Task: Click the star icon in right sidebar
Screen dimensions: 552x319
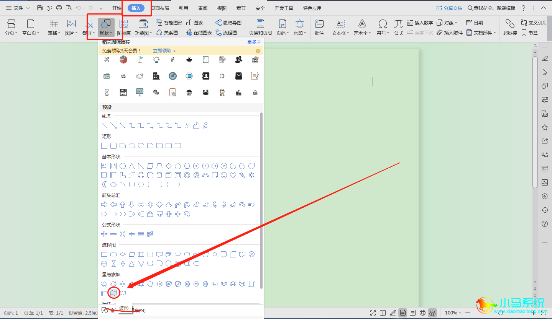Action: pyautogui.click(x=544, y=127)
